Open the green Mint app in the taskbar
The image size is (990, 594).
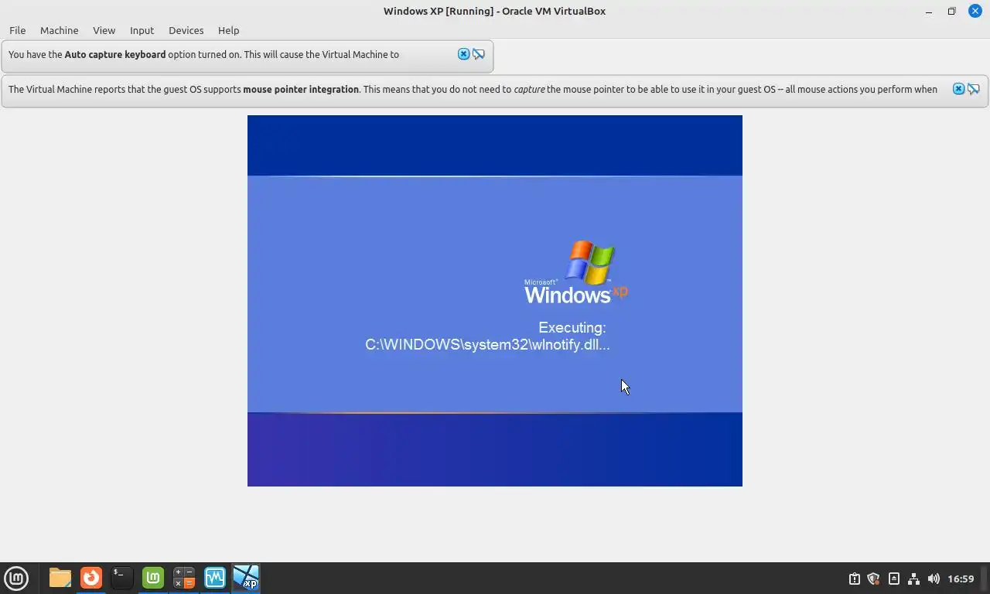tap(153, 578)
